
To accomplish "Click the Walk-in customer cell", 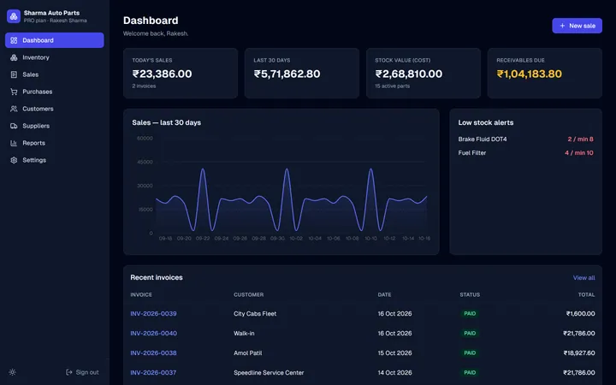I will click(x=244, y=333).
